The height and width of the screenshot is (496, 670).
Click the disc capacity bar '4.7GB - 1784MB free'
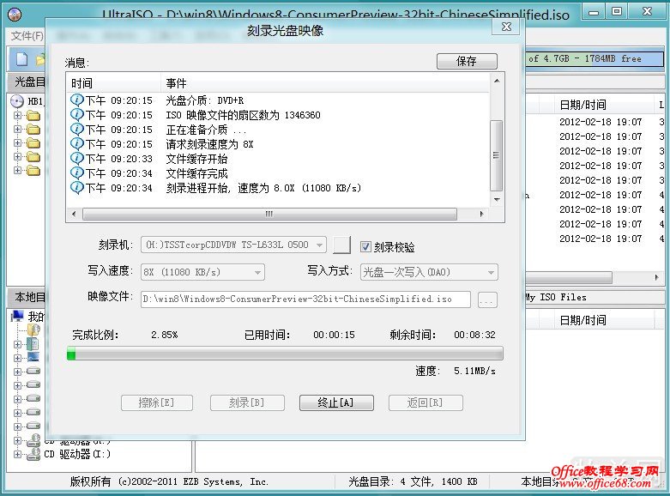pos(595,58)
